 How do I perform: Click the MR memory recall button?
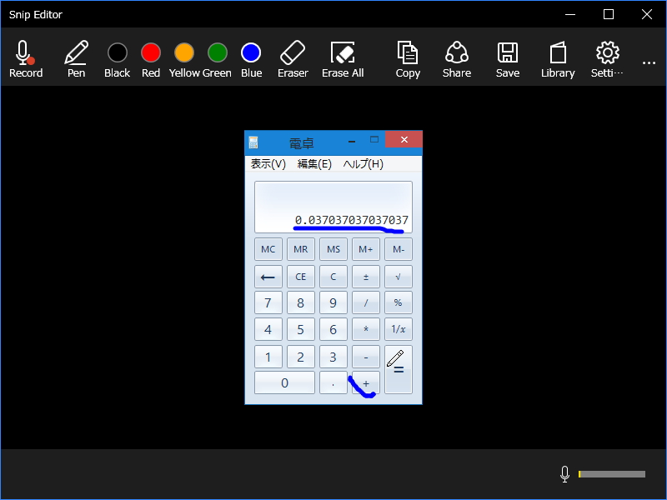(x=301, y=249)
